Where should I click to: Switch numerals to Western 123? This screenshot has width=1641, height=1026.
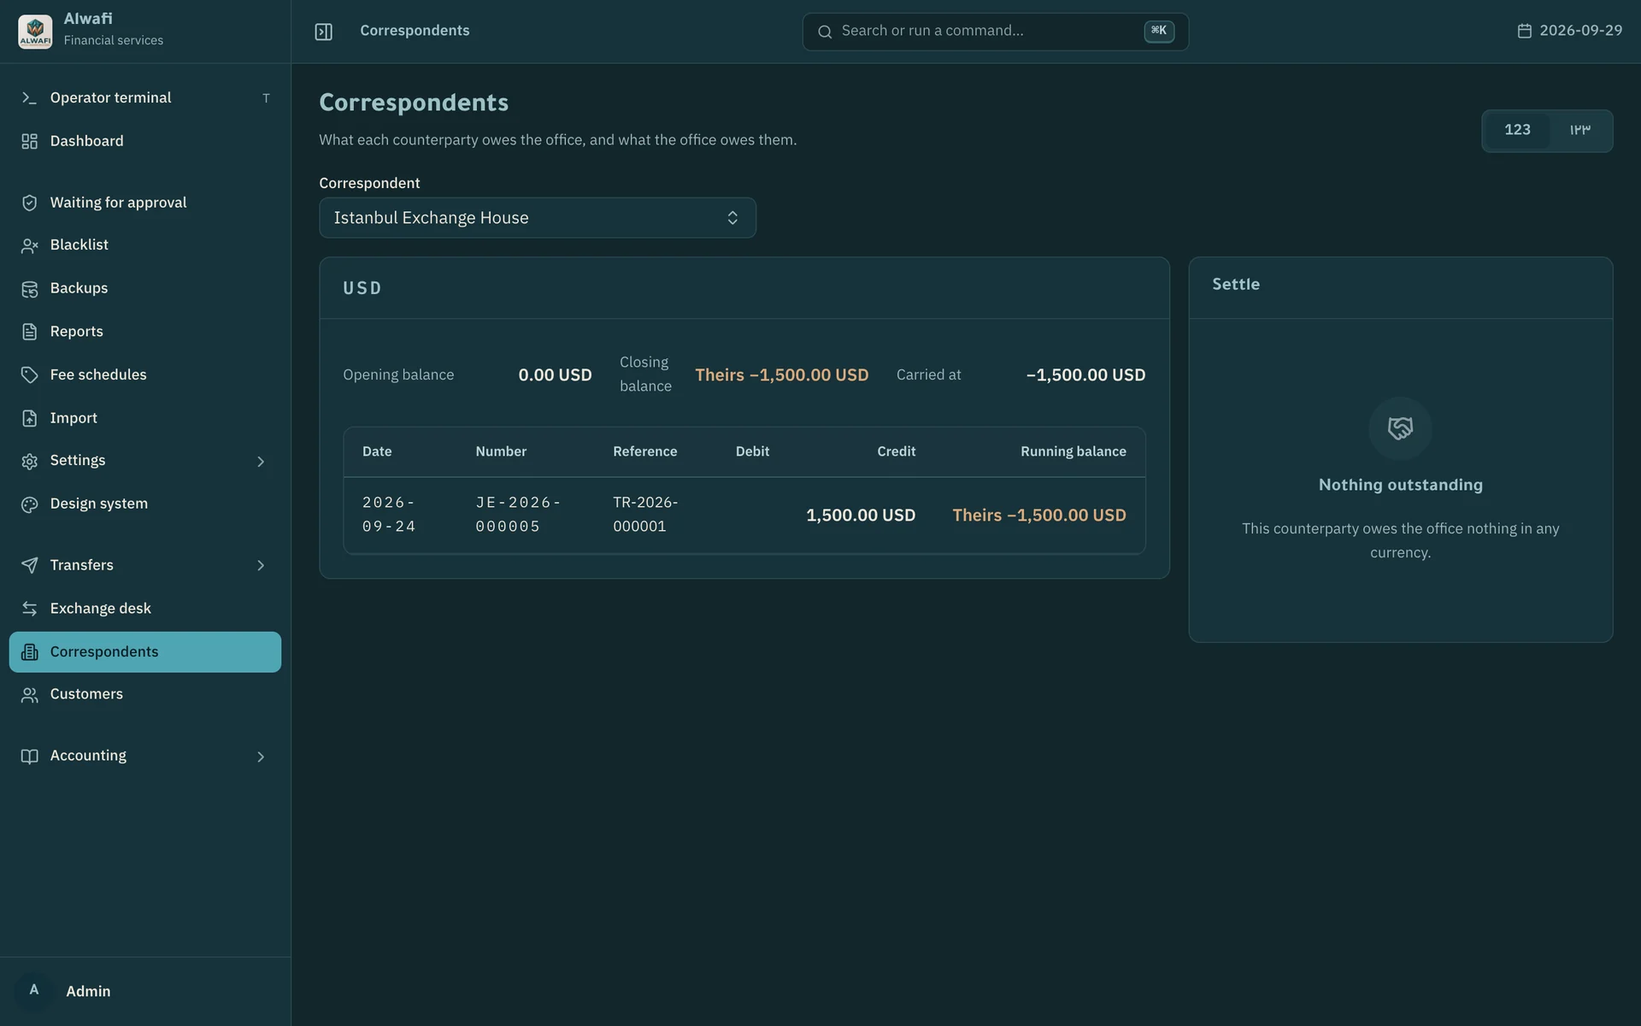(1517, 130)
